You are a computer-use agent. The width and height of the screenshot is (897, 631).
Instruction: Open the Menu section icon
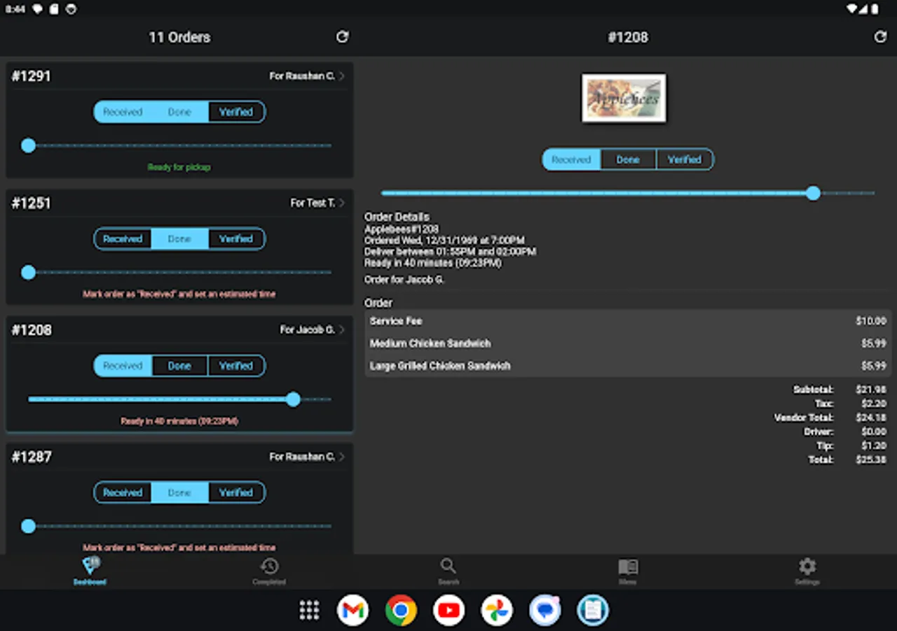[x=628, y=571]
